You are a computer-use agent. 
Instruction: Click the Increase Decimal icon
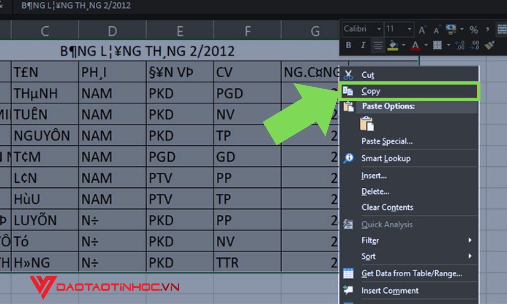point(459,45)
